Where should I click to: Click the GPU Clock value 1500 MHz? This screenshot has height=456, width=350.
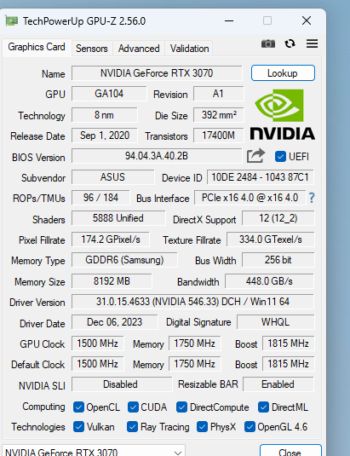[98, 343]
